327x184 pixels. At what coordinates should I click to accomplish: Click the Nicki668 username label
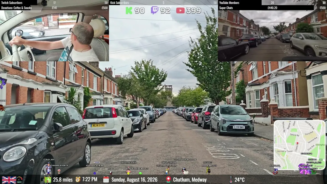coord(312,159)
